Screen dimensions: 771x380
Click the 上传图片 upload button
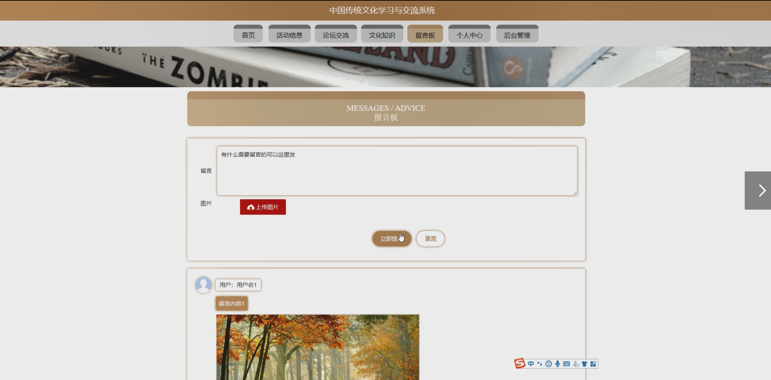pyautogui.click(x=263, y=207)
